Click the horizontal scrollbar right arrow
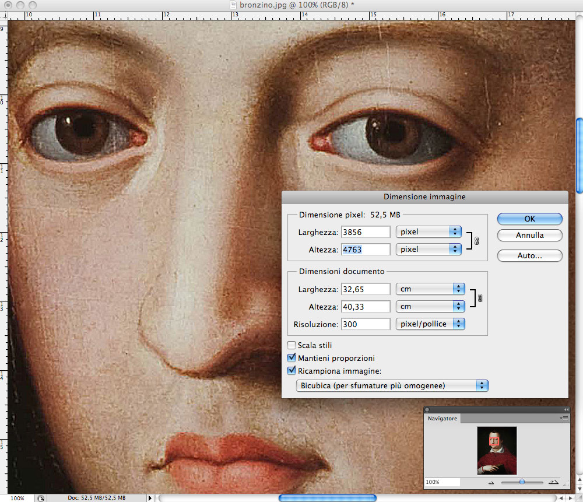The image size is (583, 502). click(571, 498)
